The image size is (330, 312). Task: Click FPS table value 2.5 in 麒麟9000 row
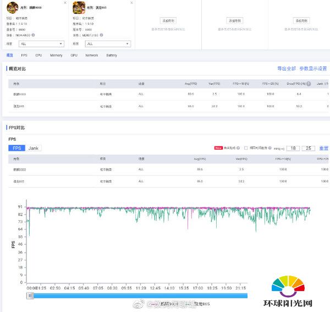tap(241, 169)
